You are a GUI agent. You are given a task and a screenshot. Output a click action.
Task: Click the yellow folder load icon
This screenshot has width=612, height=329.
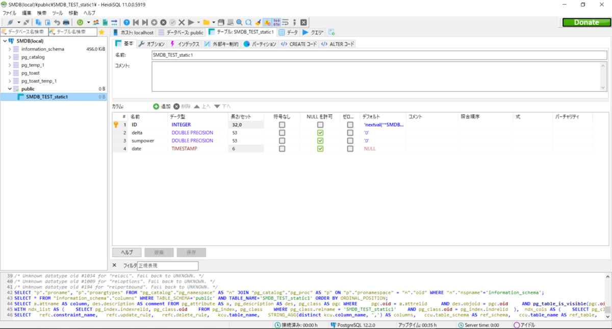click(x=206, y=22)
